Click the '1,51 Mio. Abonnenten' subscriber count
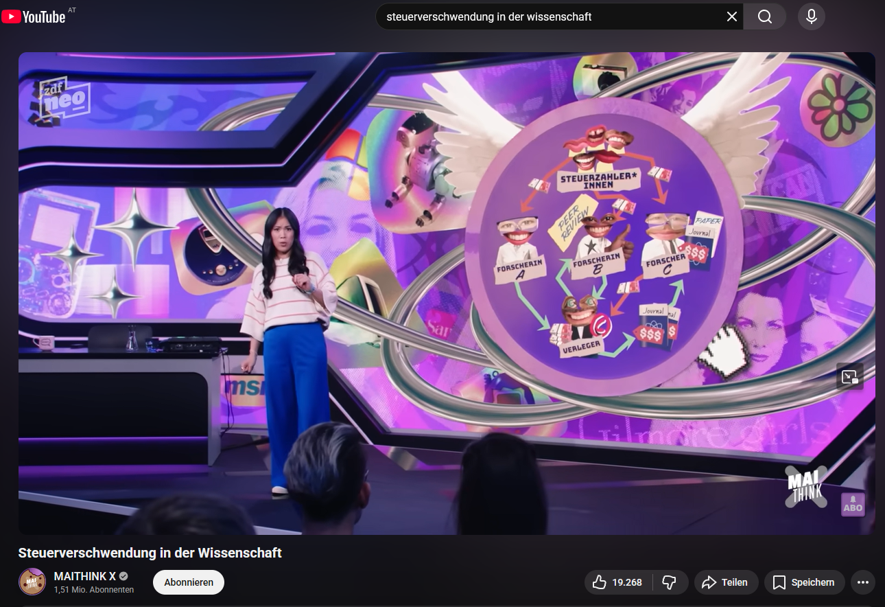This screenshot has width=885, height=607. pyautogui.click(x=94, y=590)
